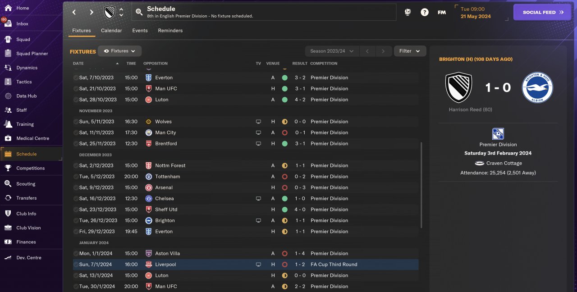Click the Liverpool FA Cup fixture row
The height and width of the screenshot is (292, 577).
tap(246, 265)
